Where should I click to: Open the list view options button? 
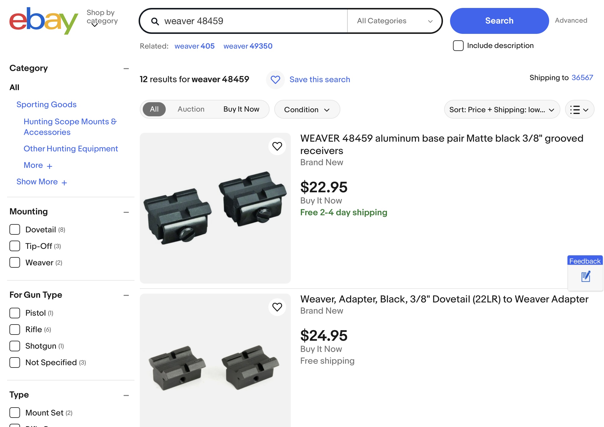579,110
